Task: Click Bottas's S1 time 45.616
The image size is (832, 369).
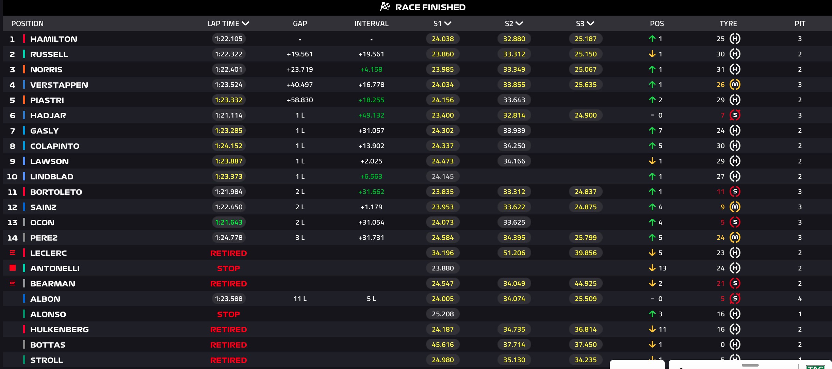Action: (x=443, y=345)
